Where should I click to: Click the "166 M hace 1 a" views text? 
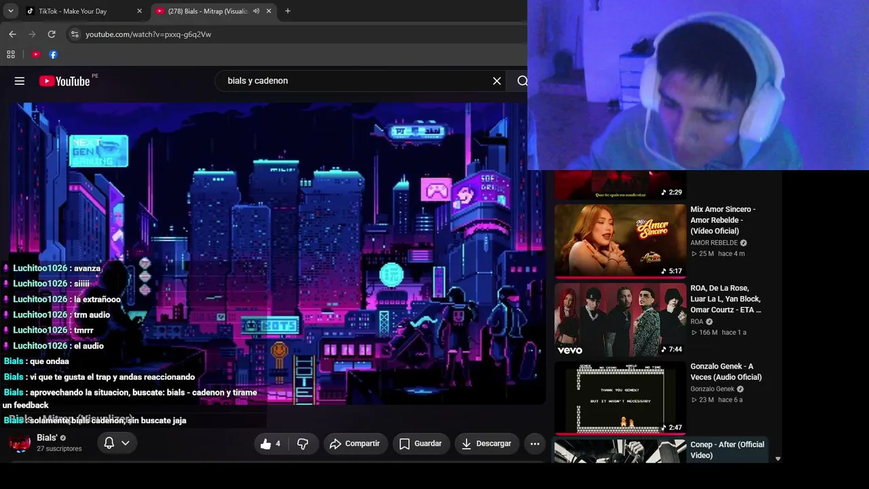[718, 332]
